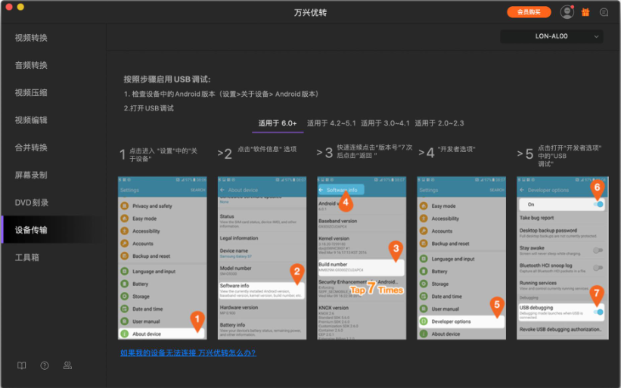Click the 点击"软件信息" 选项 step text
The image size is (621, 388).
267,149
